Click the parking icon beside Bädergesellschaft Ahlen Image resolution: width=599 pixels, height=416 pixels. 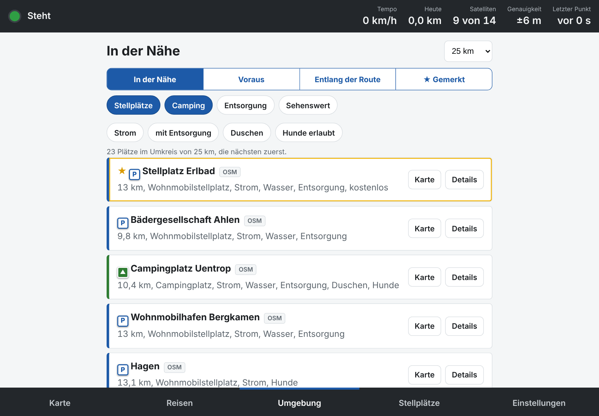[x=123, y=223]
